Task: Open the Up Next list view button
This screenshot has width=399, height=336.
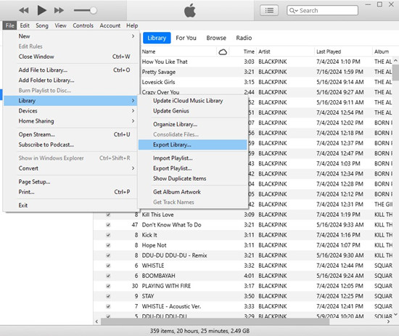Action: coord(269,10)
